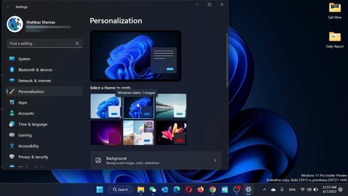Apply the purple Glow theme thumbnail
The image size is (348, 196).
(106, 133)
